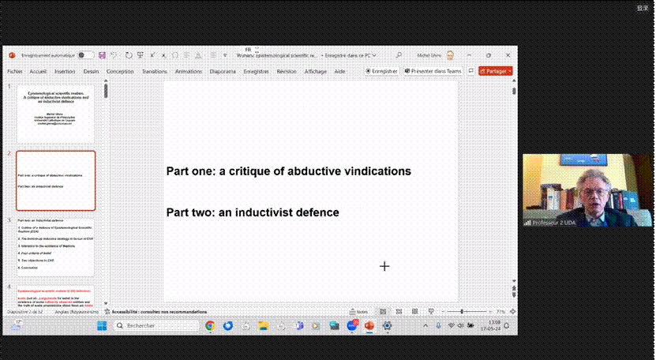The height and width of the screenshot is (360, 656).
Task: Open the Fichier menu
Action: [x=15, y=71]
